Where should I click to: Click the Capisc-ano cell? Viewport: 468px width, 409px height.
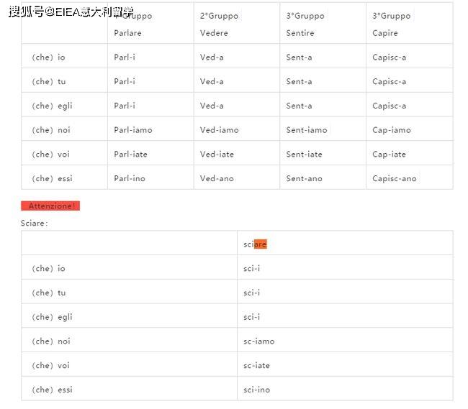tap(394, 179)
